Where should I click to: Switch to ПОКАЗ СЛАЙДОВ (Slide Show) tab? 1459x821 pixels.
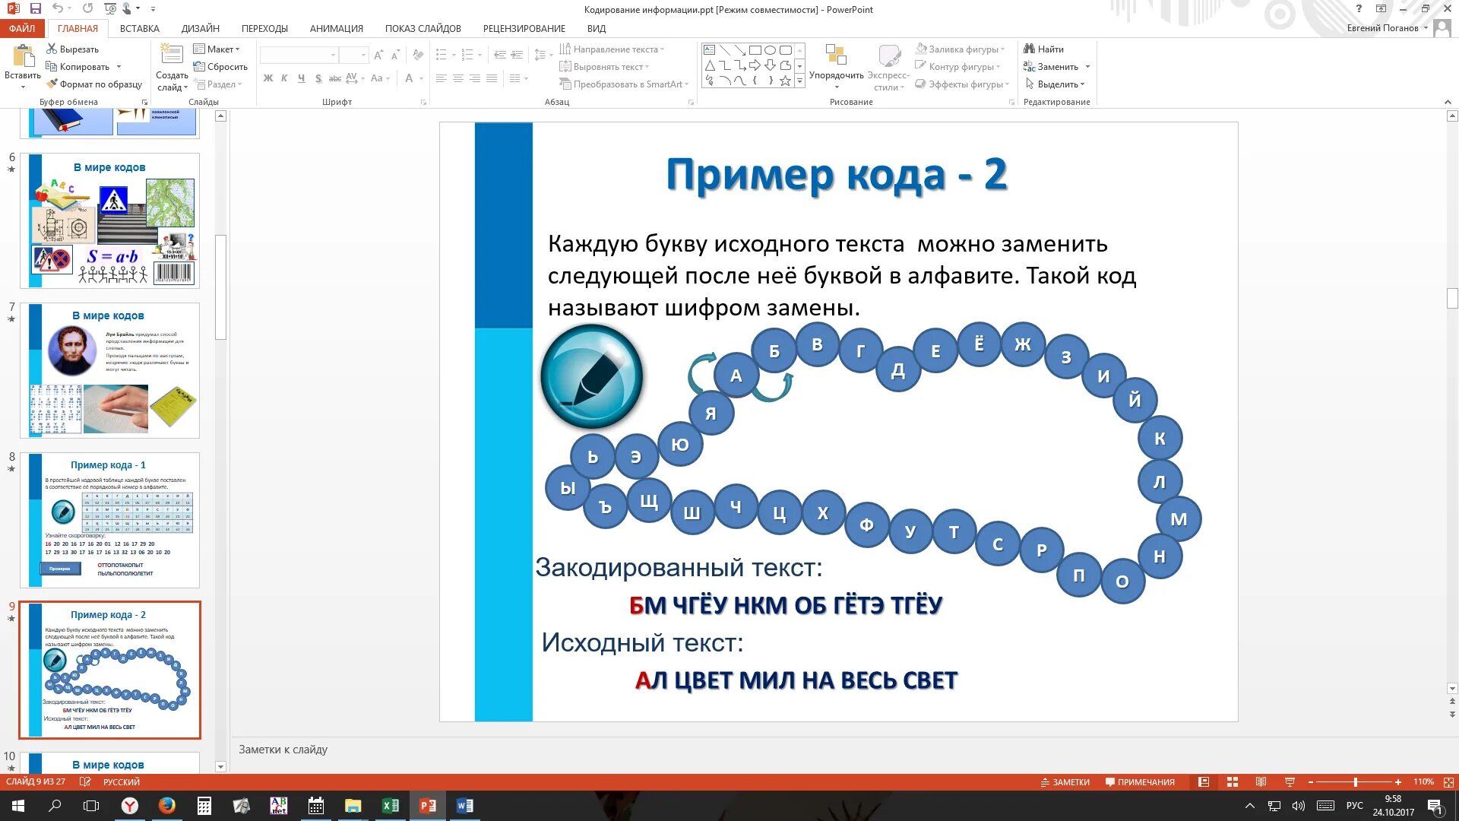coord(423,29)
